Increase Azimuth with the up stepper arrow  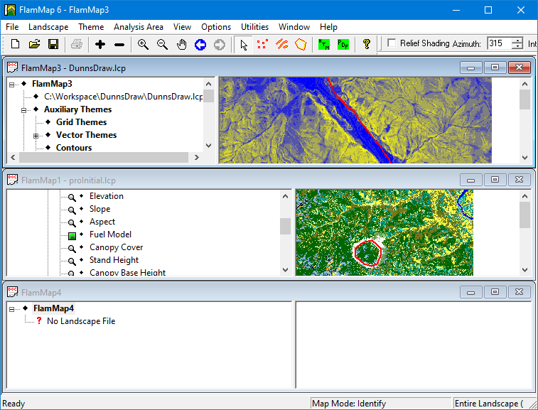517,40
